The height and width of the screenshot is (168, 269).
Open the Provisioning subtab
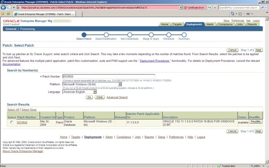(x=27, y=29)
